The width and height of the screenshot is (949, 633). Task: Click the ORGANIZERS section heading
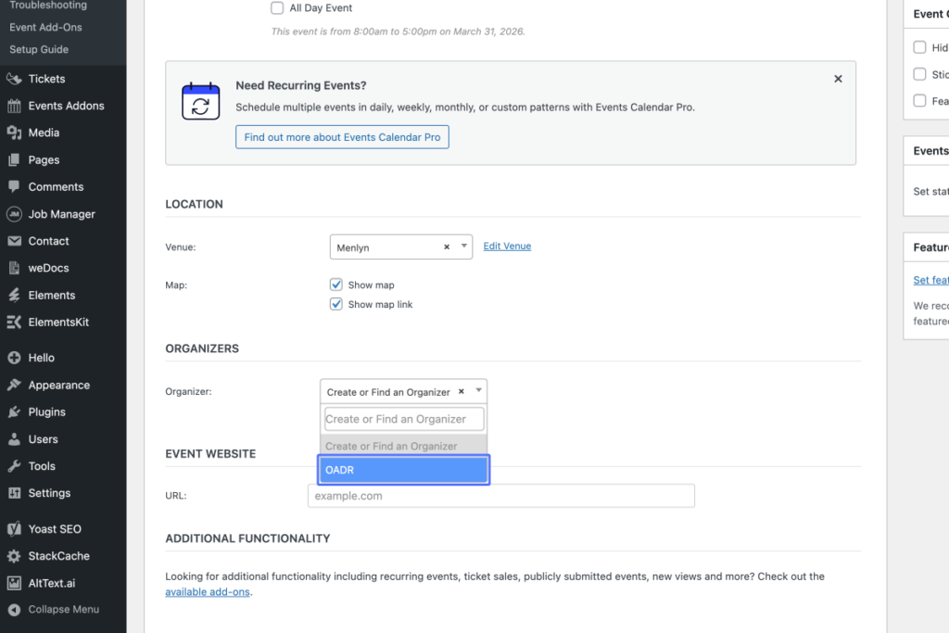pyautogui.click(x=202, y=348)
